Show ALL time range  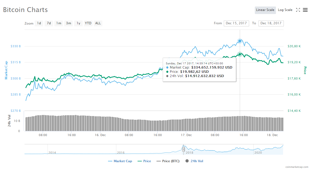(98, 23)
